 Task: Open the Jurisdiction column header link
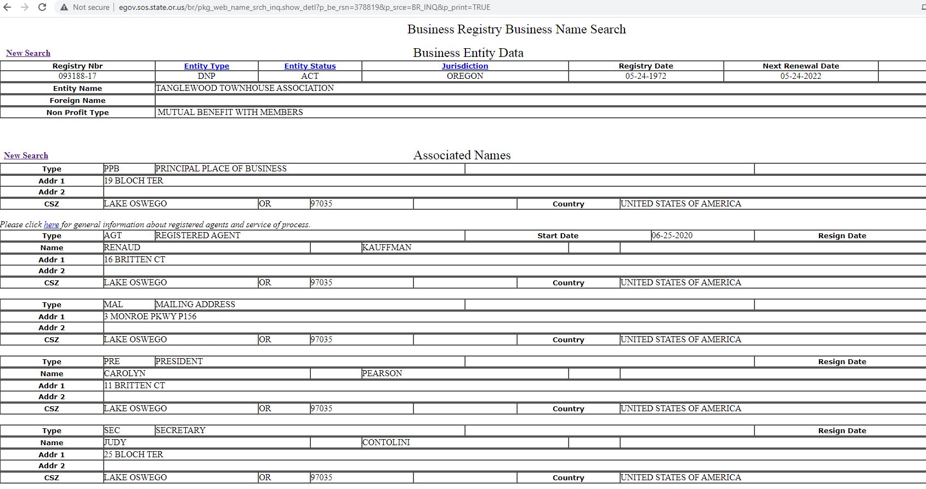(464, 66)
